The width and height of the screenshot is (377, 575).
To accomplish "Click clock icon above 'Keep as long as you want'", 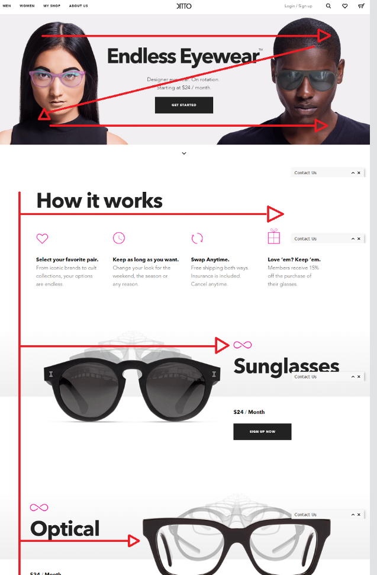I will coord(119,238).
